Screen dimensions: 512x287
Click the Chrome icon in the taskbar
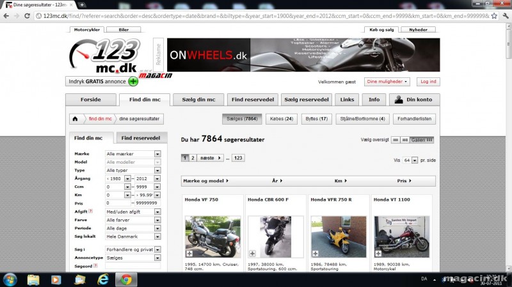pos(126,280)
